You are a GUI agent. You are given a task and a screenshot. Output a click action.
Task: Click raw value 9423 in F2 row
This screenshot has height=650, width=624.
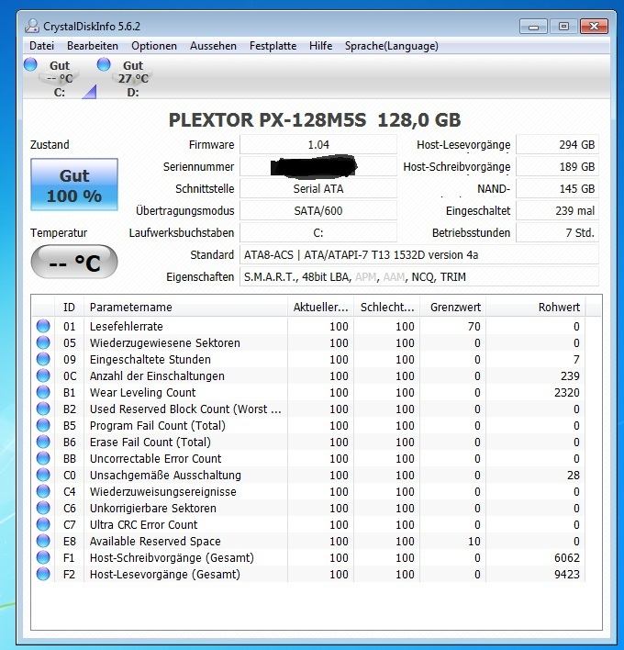[x=567, y=574]
